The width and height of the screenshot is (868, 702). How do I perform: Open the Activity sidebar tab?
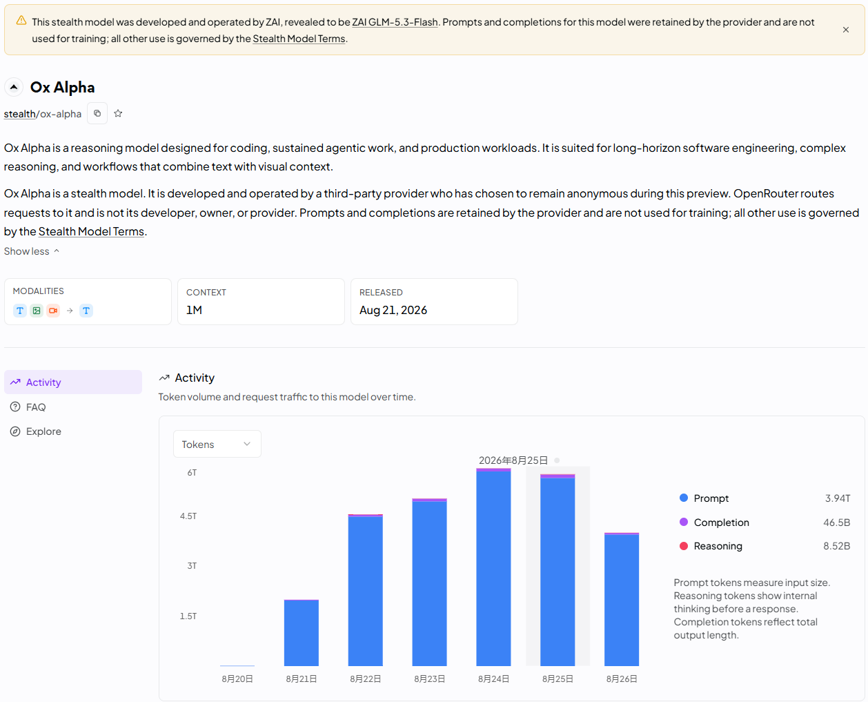(73, 382)
